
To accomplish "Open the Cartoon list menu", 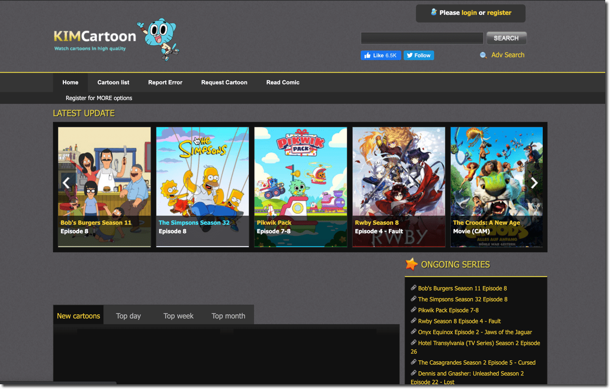I will (x=113, y=82).
